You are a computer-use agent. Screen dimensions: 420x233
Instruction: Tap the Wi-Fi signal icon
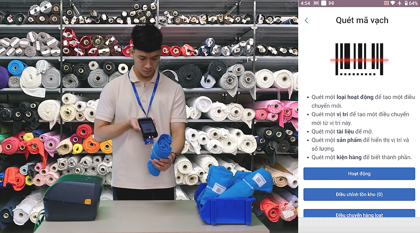coord(393,3)
